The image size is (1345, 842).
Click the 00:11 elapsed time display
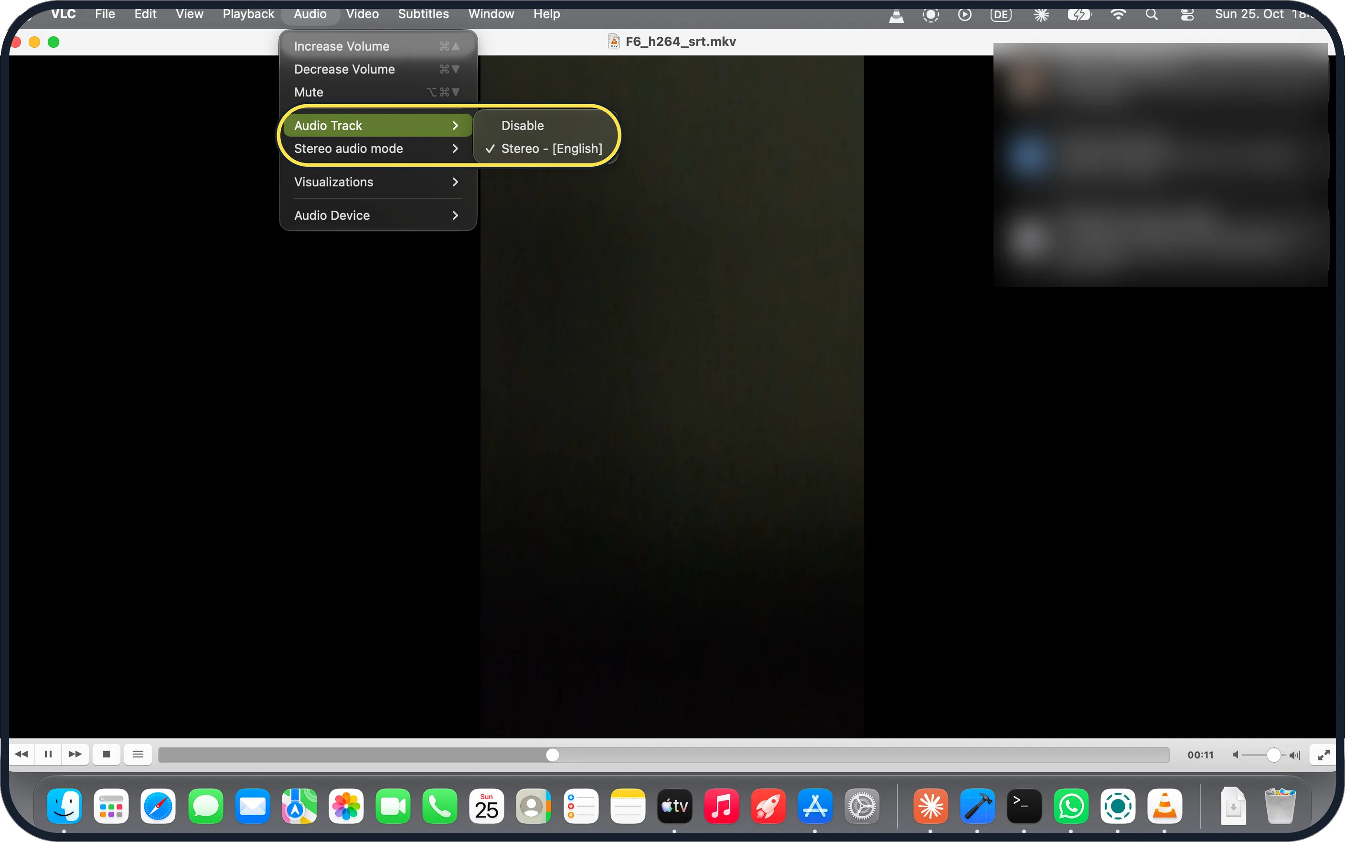pos(1200,755)
